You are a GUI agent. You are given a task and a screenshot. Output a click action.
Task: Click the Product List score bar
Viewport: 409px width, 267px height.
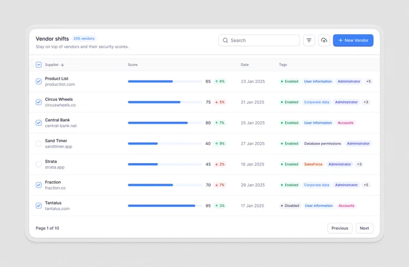pyautogui.click(x=165, y=82)
